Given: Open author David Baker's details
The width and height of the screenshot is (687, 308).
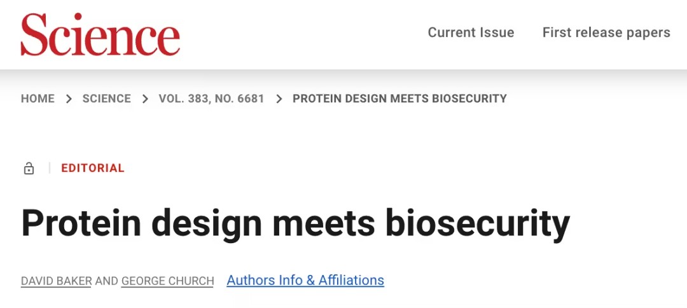Looking at the screenshot, I should [56, 281].
